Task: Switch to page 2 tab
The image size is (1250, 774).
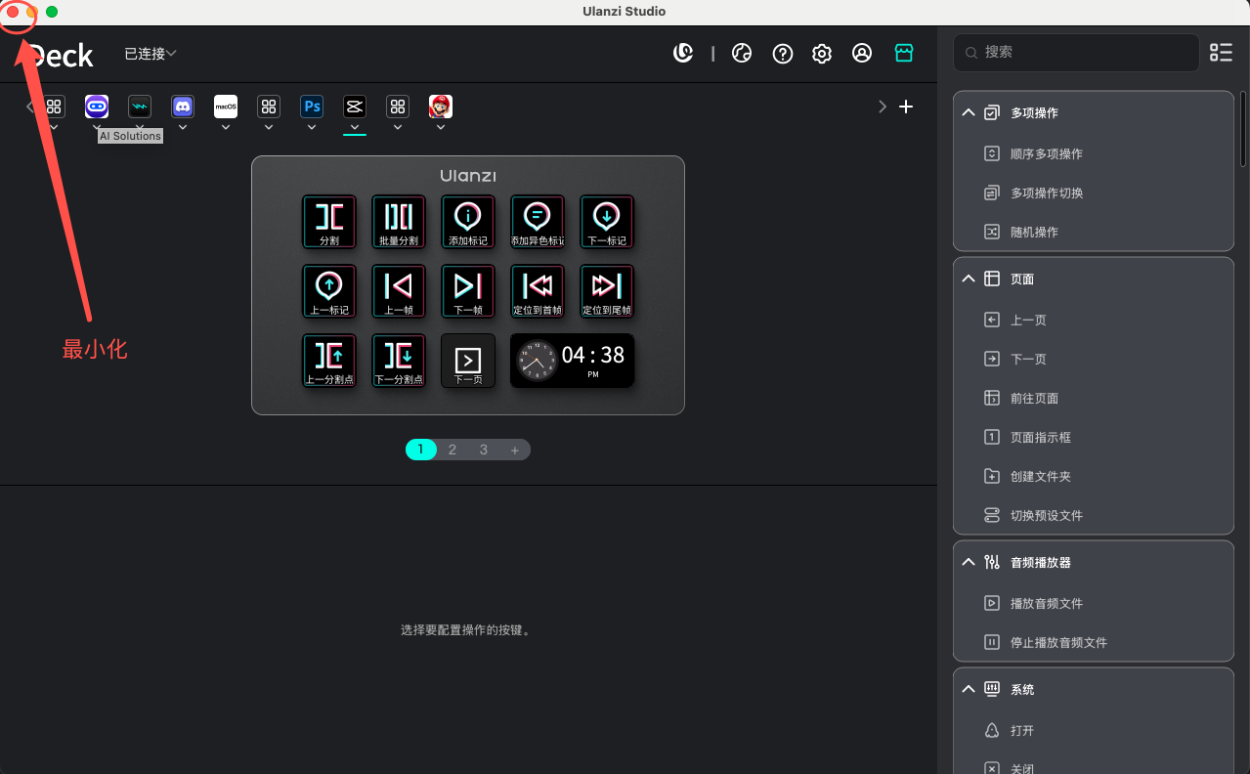Action: (453, 450)
